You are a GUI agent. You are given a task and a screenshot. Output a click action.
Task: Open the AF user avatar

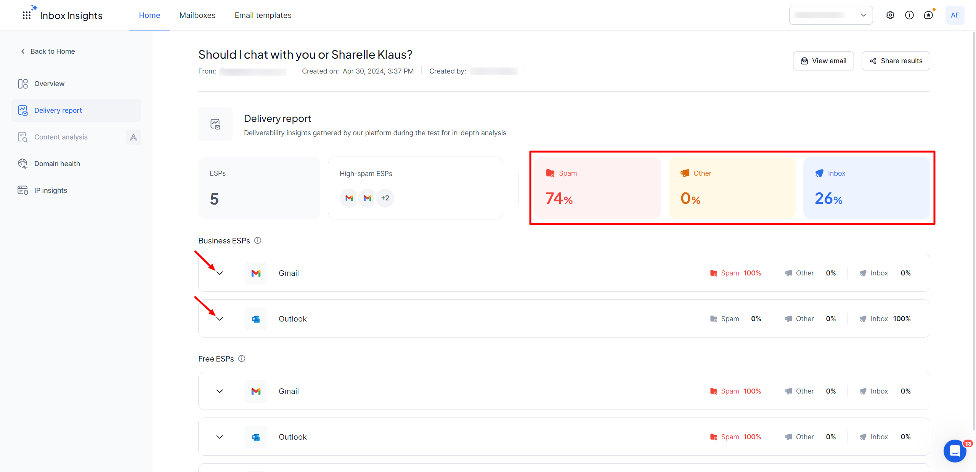point(955,15)
